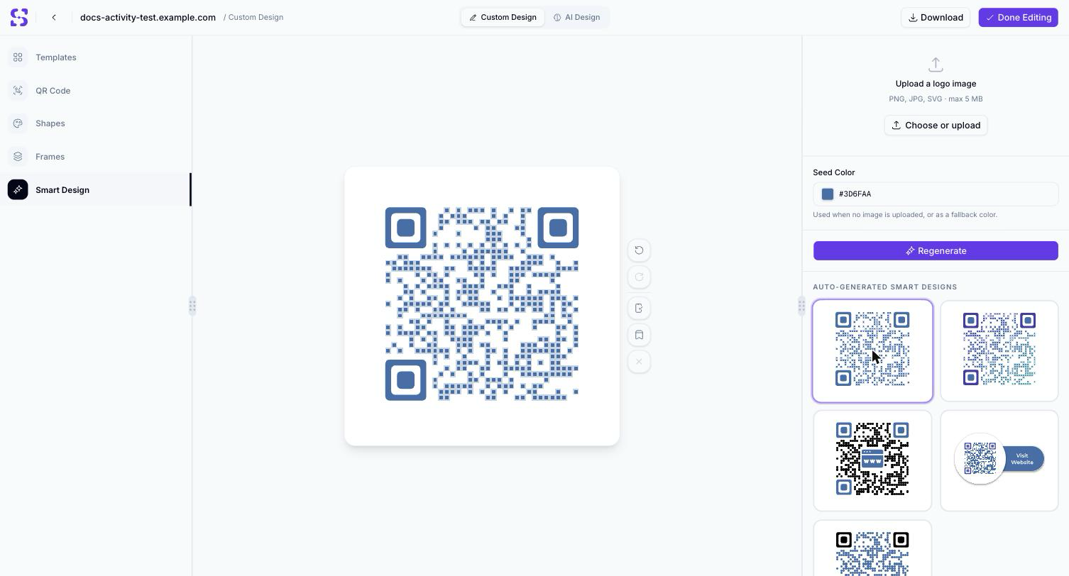Switch to the AI Design tab
The width and height of the screenshot is (1069, 576).
(576, 17)
